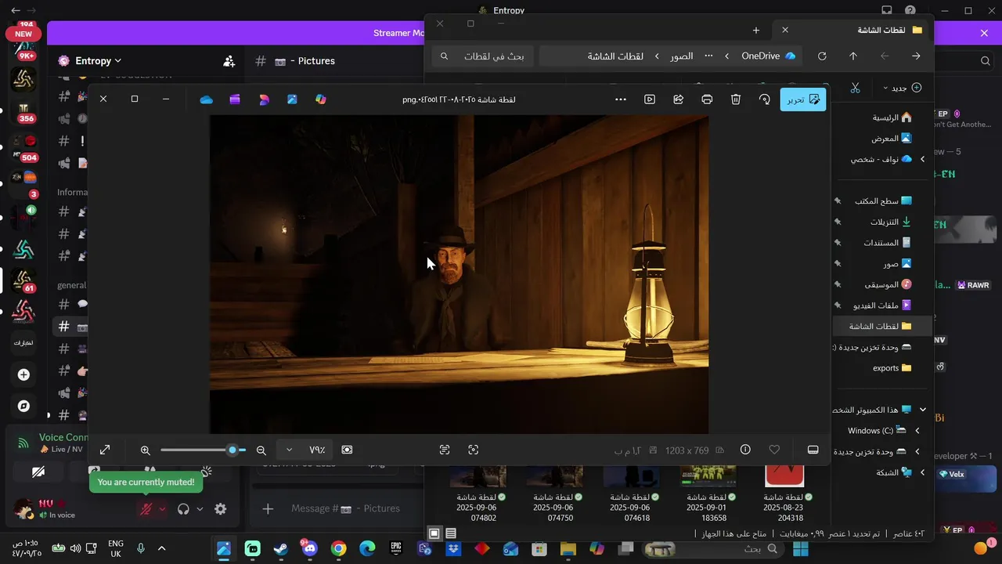Add photo to favorites with heart icon
The image size is (1002, 564).
coord(774,450)
